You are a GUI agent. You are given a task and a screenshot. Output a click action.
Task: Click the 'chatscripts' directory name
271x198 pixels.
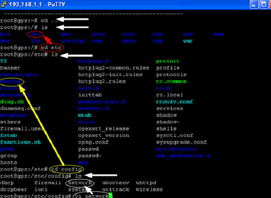click(x=19, y=75)
